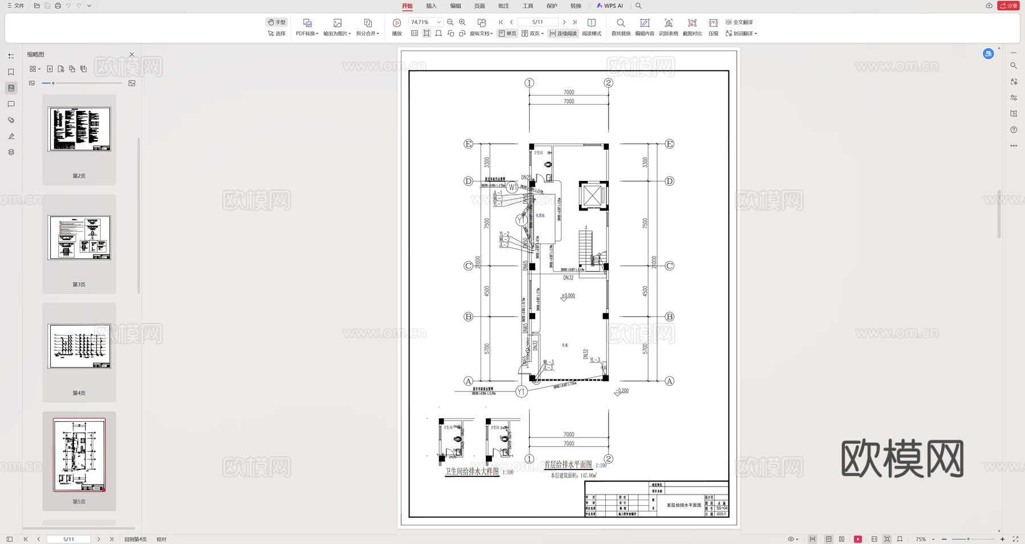Click the 分享 share button

pos(1008,6)
